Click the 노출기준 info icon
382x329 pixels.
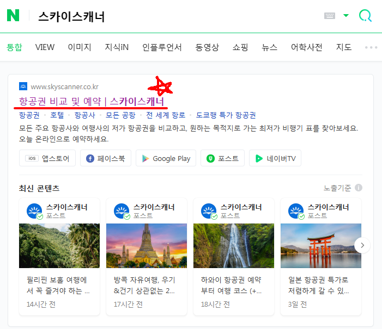point(359,188)
